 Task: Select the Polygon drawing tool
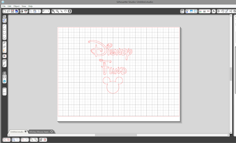pos(4,43)
